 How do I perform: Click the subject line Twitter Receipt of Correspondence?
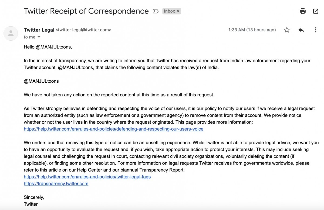86,11
